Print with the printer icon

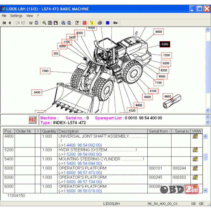[100, 23]
